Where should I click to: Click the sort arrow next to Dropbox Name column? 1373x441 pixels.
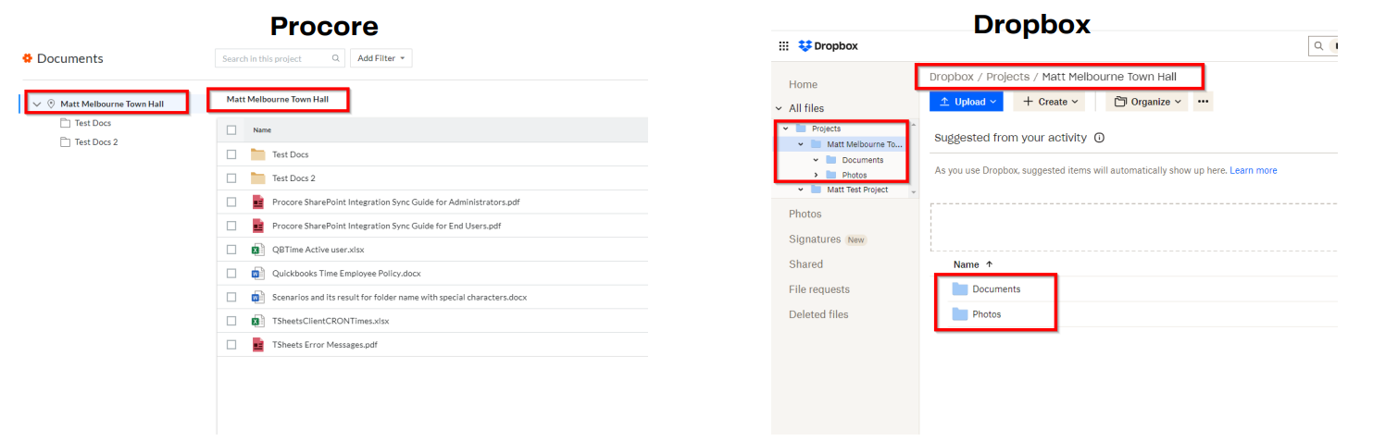(x=990, y=264)
